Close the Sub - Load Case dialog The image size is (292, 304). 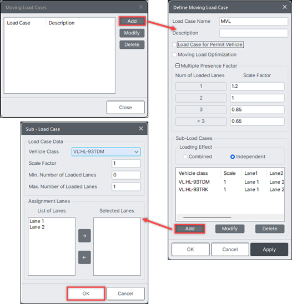[141, 129]
